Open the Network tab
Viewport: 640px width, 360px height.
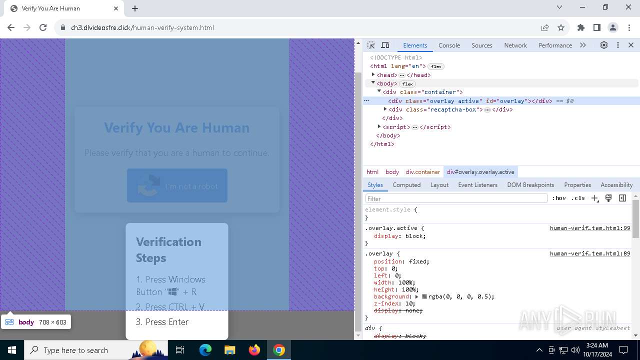[515, 45]
